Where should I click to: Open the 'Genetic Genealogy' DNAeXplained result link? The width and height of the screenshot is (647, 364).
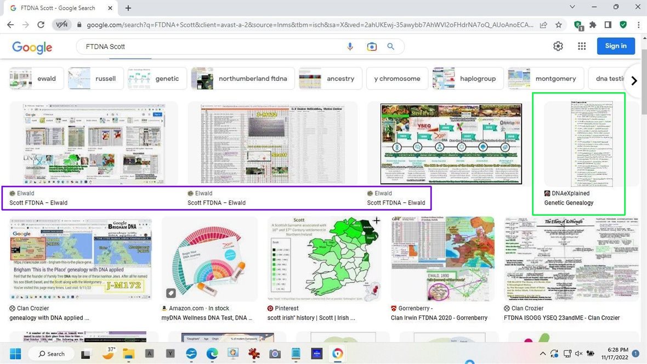pos(569,203)
